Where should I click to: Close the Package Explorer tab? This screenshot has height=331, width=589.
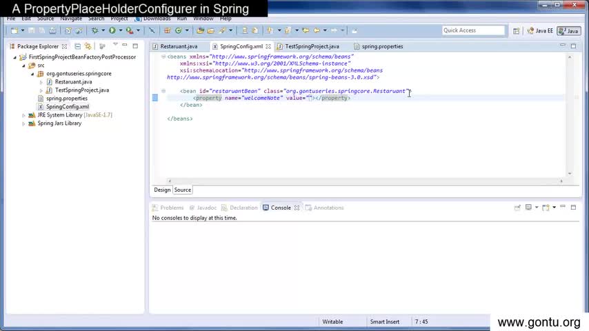[65, 47]
